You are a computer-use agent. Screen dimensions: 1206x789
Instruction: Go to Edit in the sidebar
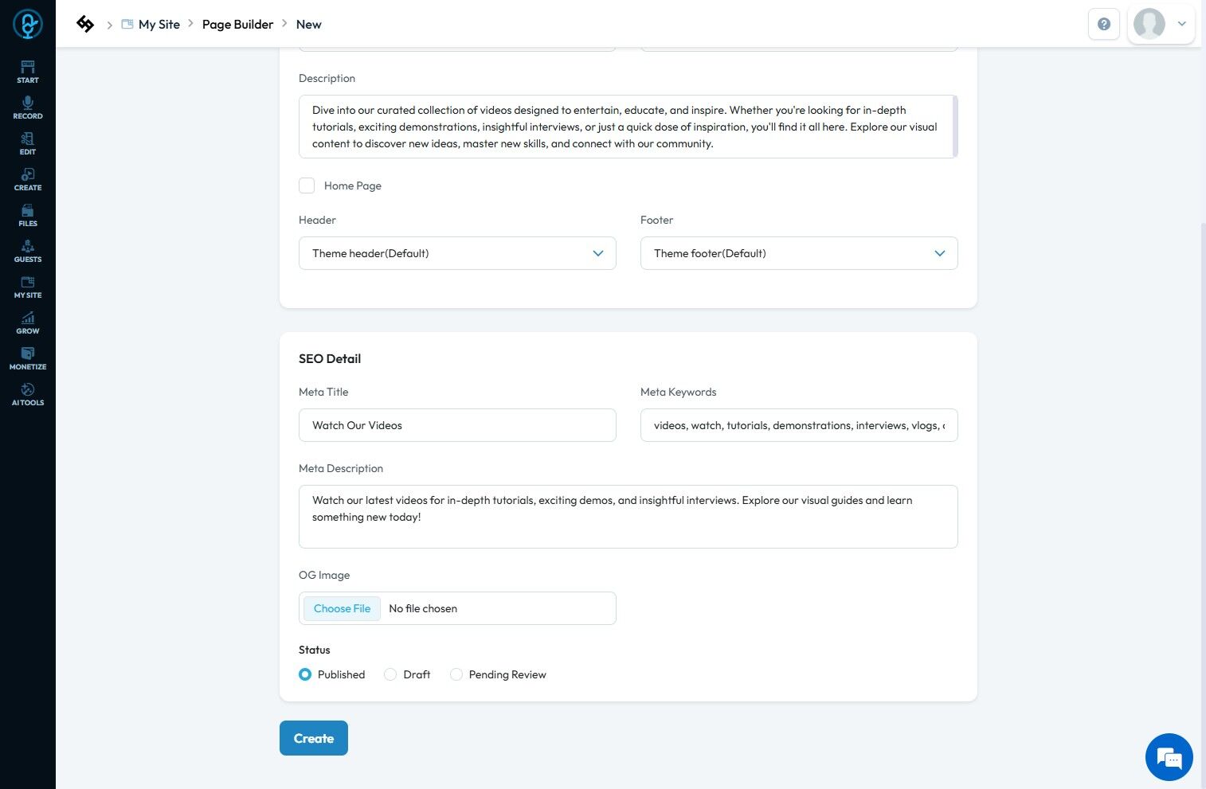pos(28,143)
